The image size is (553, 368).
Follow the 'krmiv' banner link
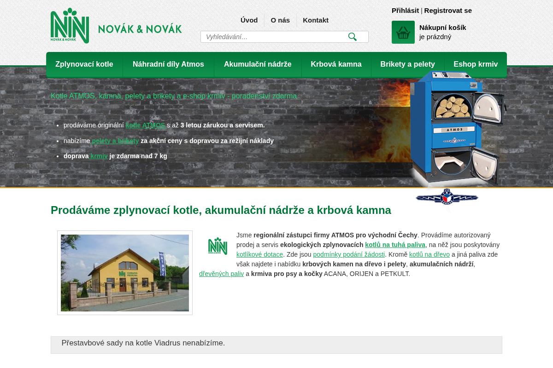coord(99,156)
